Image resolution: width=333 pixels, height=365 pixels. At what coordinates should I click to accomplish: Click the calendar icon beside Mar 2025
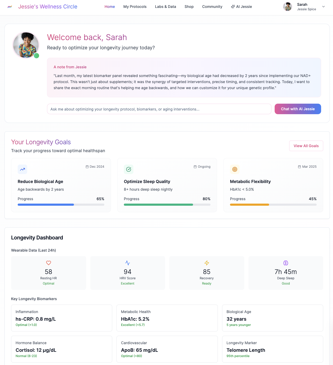coord(299,166)
